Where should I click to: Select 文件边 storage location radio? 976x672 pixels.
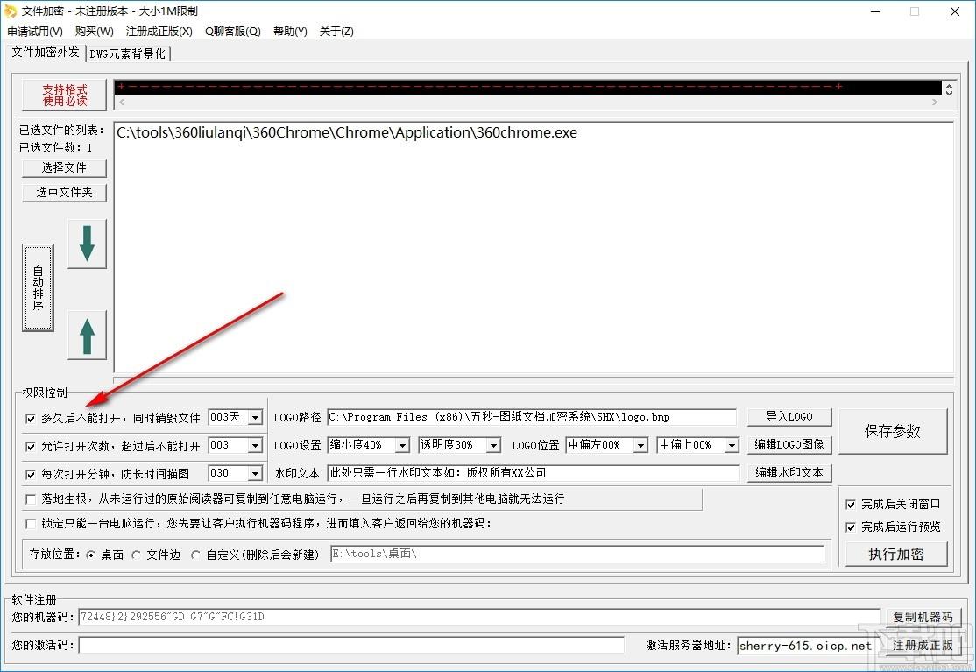[x=137, y=555]
